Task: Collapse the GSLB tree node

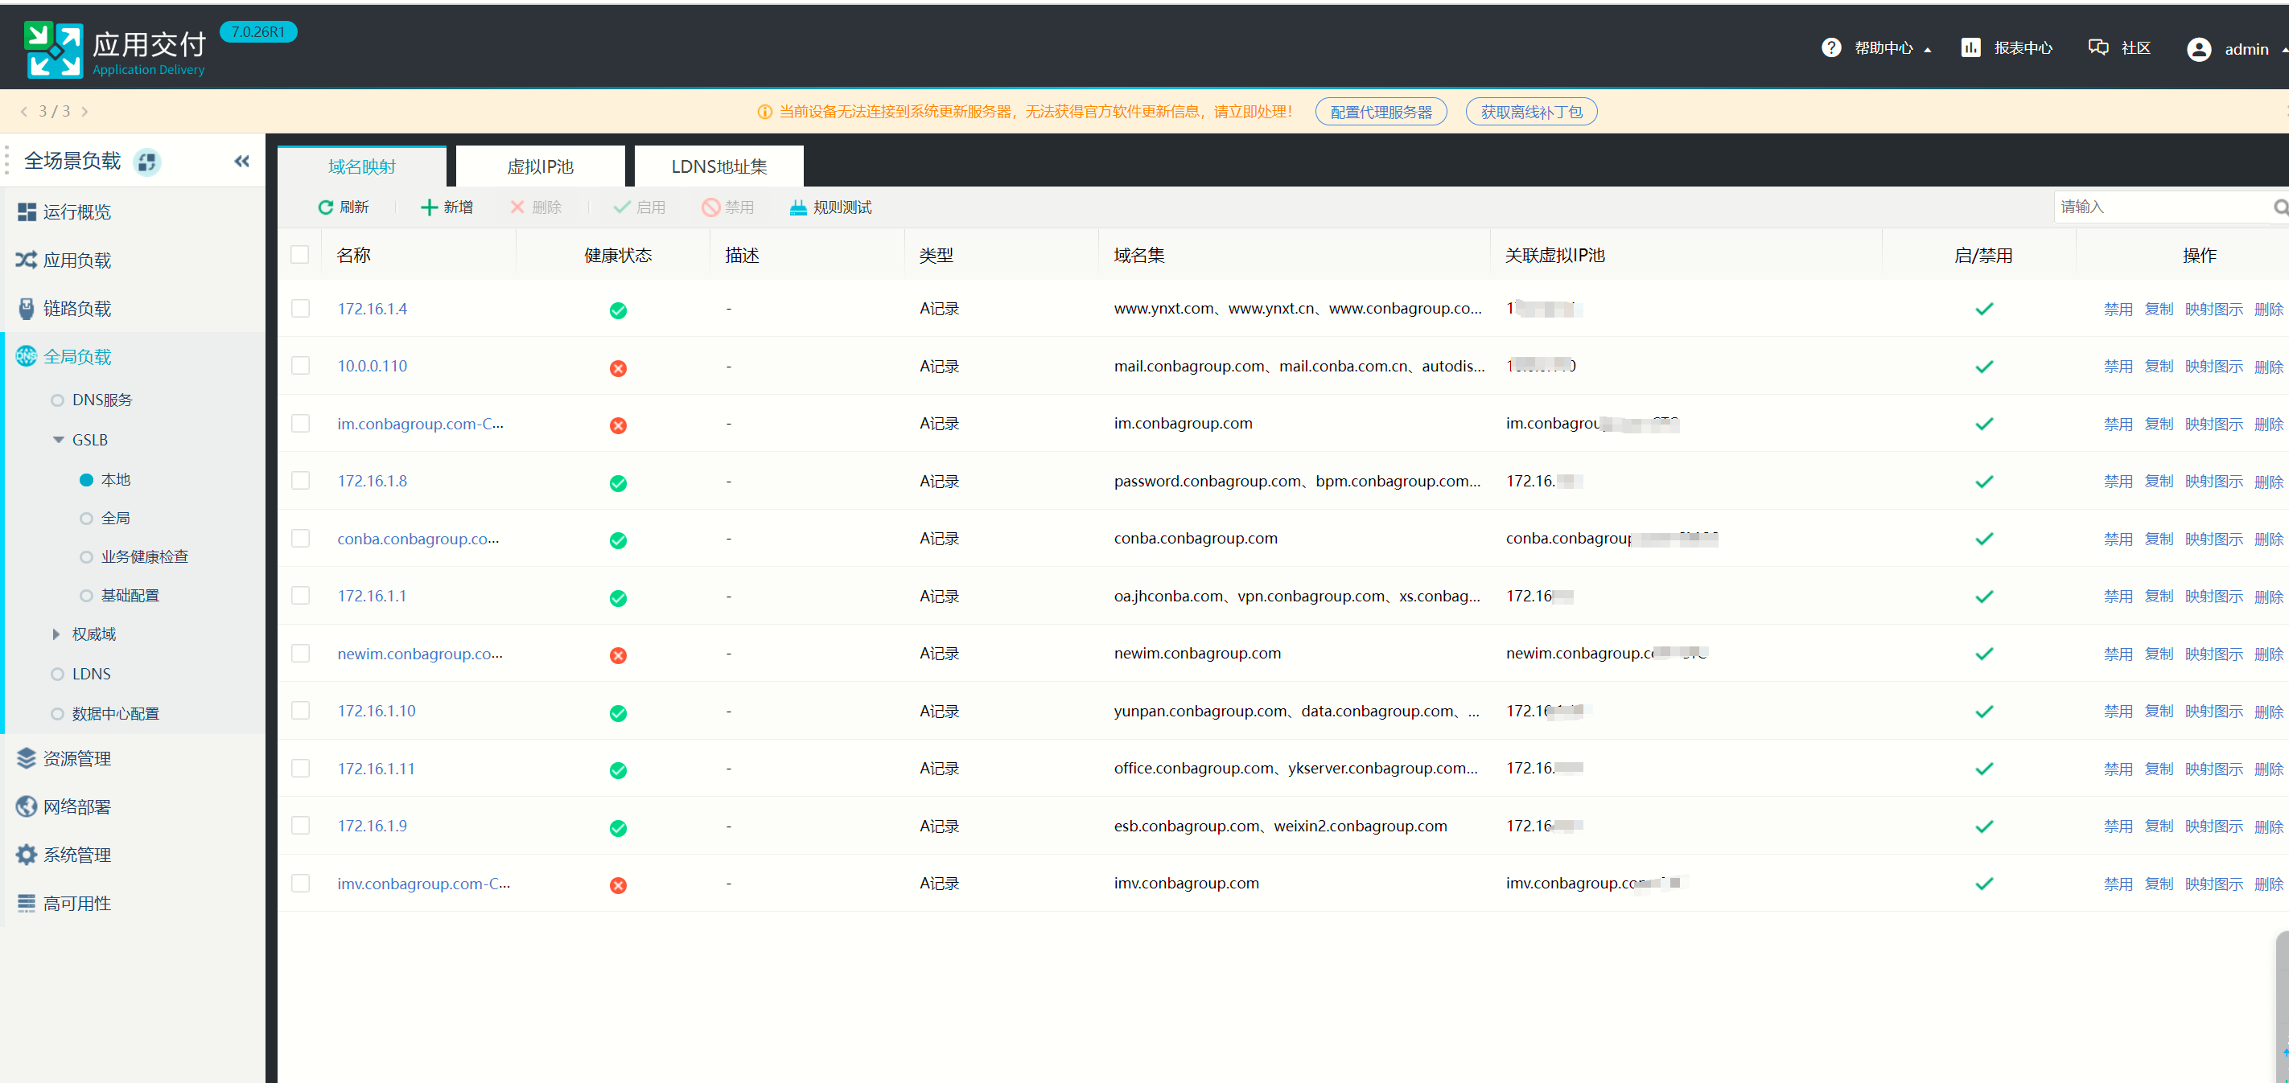Action: click(x=59, y=440)
